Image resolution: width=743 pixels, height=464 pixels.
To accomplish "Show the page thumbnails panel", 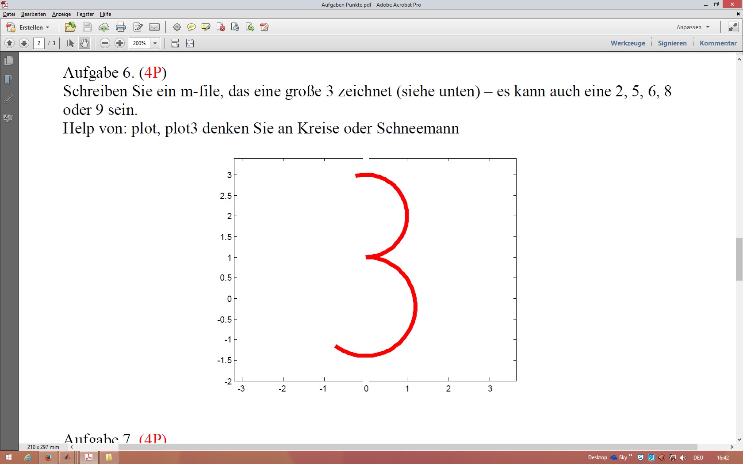I will [x=8, y=61].
